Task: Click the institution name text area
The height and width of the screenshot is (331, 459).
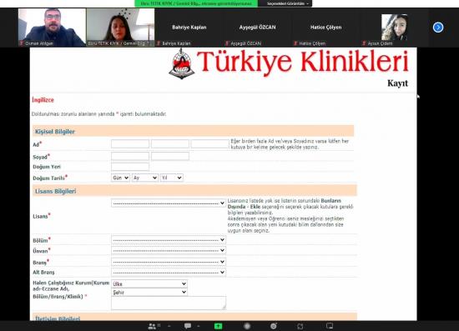Action: 169,303
